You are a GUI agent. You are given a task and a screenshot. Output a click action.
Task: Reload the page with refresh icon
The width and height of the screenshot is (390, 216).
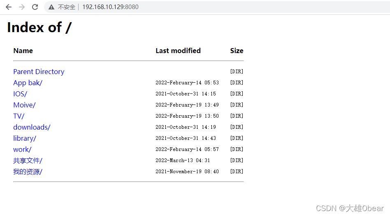click(x=35, y=7)
